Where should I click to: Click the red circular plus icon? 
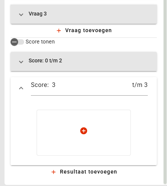pos(84,131)
